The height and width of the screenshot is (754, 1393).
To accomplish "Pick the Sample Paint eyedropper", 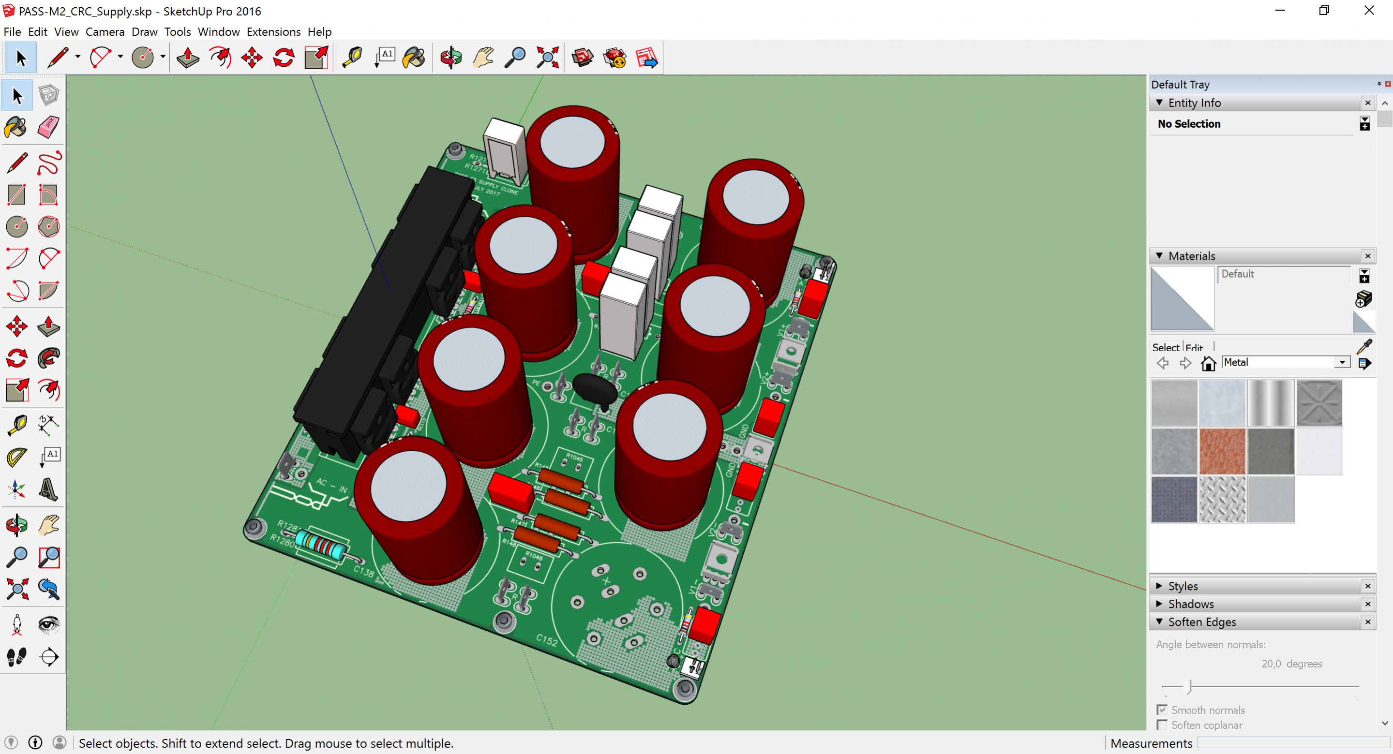I will [1364, 346].
